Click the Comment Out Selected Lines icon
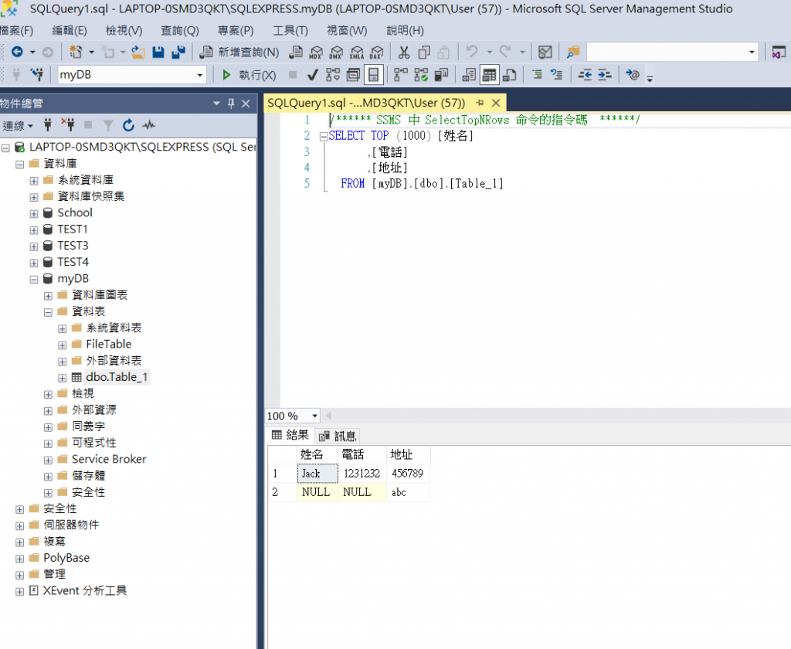The image size is (791, 649). (537, 75)
